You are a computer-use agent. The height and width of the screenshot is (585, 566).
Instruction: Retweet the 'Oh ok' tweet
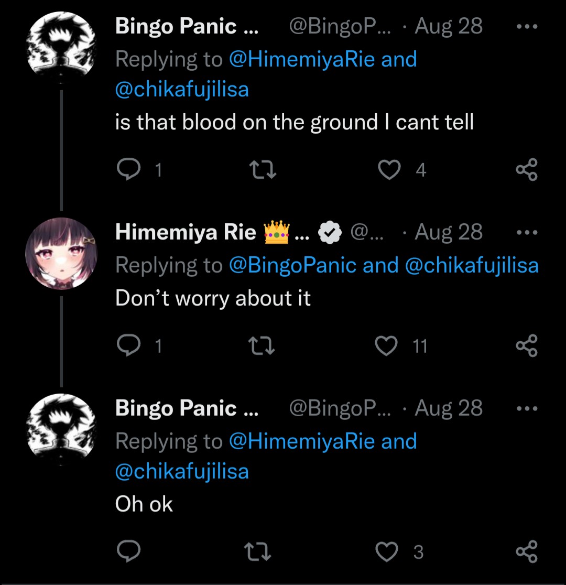(x=260, y=551)
